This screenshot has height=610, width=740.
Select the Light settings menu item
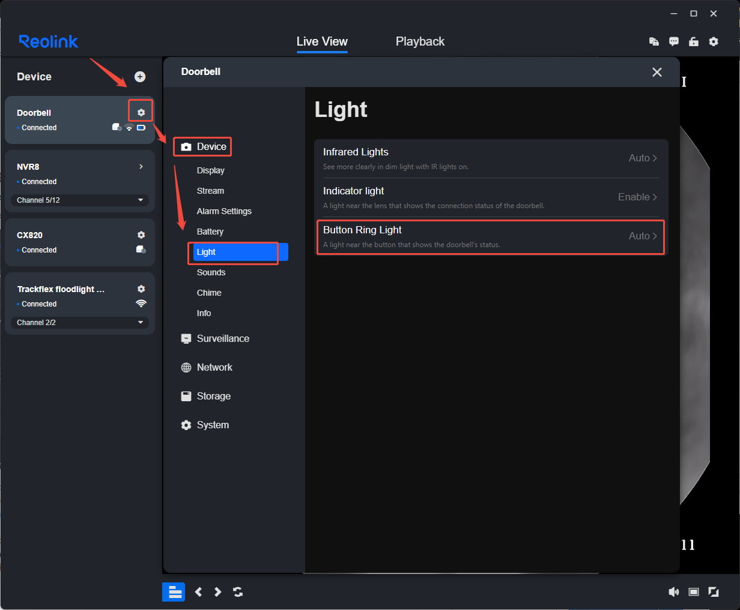pyautogui.click(x=241, y=252)
